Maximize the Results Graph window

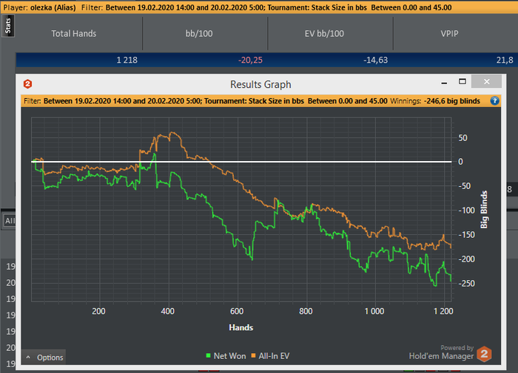coord(462,81)
